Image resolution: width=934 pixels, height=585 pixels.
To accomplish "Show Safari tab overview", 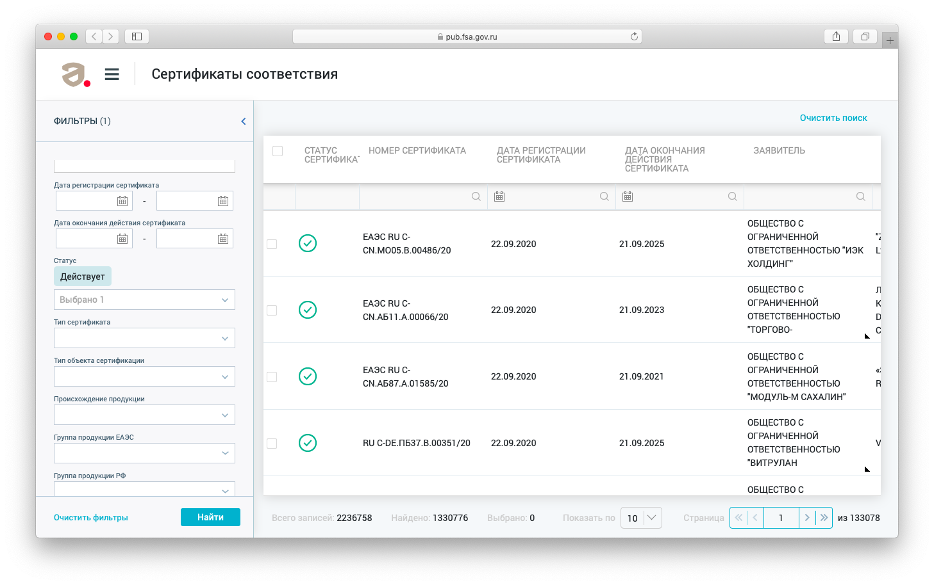I will [x=865, y=36].
